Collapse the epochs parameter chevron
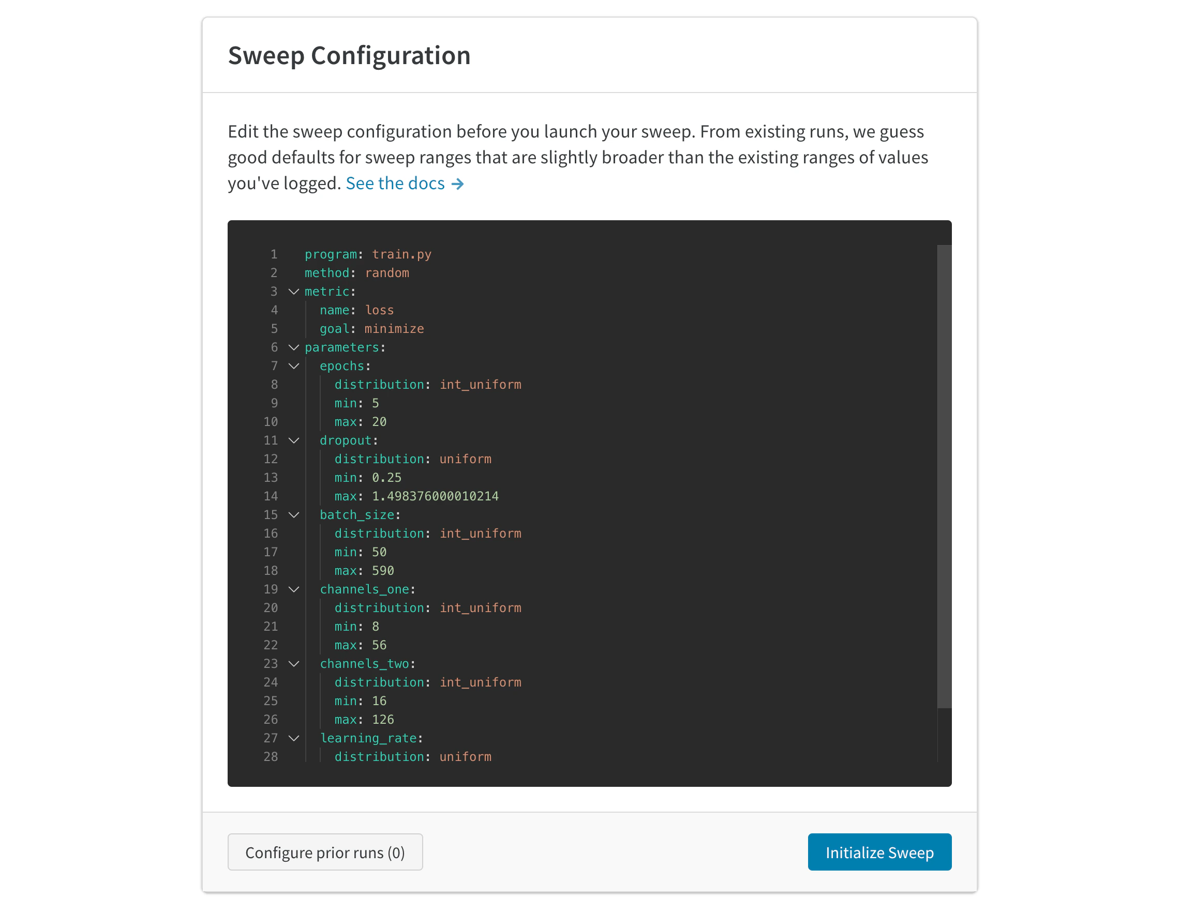Screen dimensions: 1194x914 pyautogui.click(x=294, y=366)
